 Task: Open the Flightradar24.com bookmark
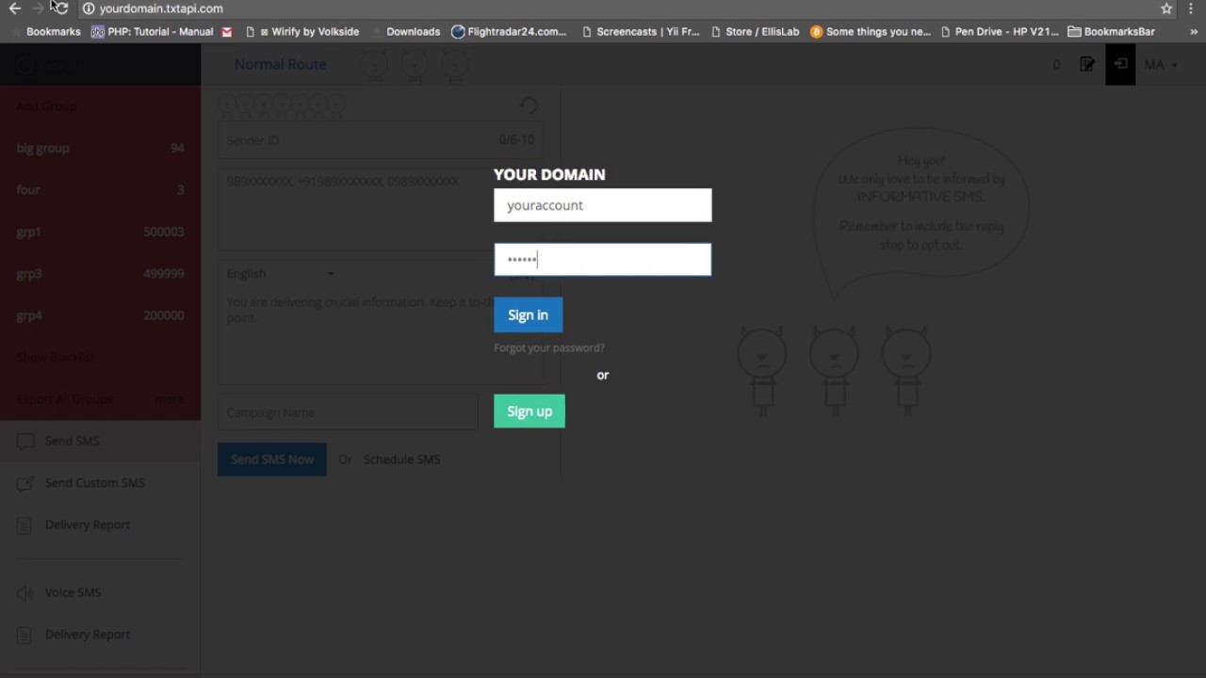[x=509, y=31]
